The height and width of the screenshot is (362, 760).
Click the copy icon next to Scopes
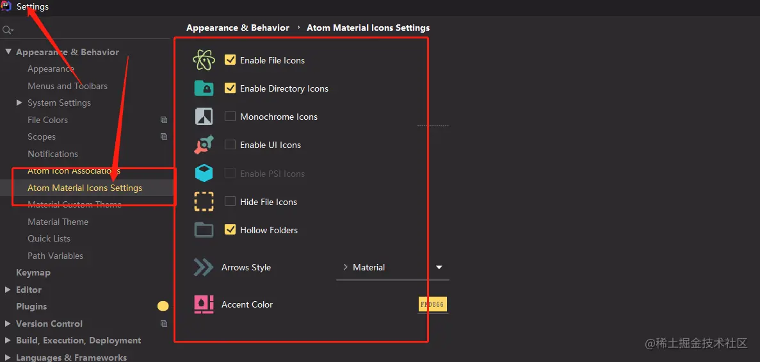click(x=164, y=136)
